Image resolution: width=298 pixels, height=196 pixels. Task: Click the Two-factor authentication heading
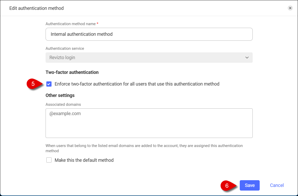pyautogui.click(x=72, y=72)
